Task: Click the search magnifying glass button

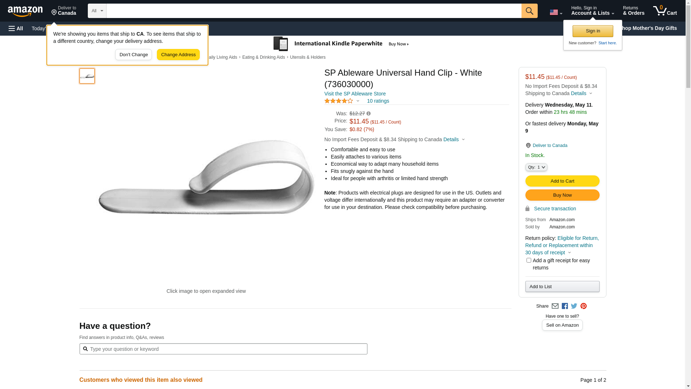Action: pyautogui.click(x=529, y=11)
